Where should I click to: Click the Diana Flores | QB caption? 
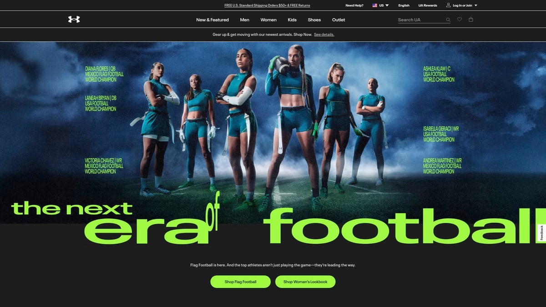pyautogui.click(x=104, y=74)
